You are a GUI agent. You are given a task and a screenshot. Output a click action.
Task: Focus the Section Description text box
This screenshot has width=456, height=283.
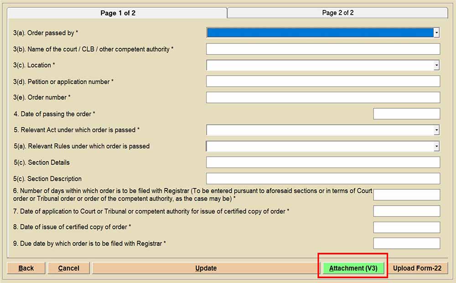tap(323, 179)
